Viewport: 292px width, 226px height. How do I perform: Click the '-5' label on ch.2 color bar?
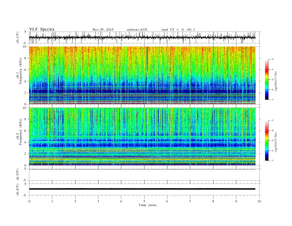click(x=272, y=141)
